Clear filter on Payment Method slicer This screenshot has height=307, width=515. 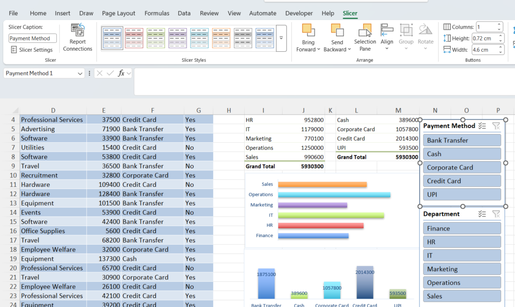click(x=496, y=126)
